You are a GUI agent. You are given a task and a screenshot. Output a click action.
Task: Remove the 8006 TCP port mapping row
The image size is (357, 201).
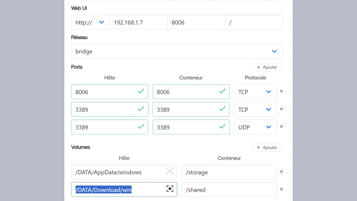(281, 91)
